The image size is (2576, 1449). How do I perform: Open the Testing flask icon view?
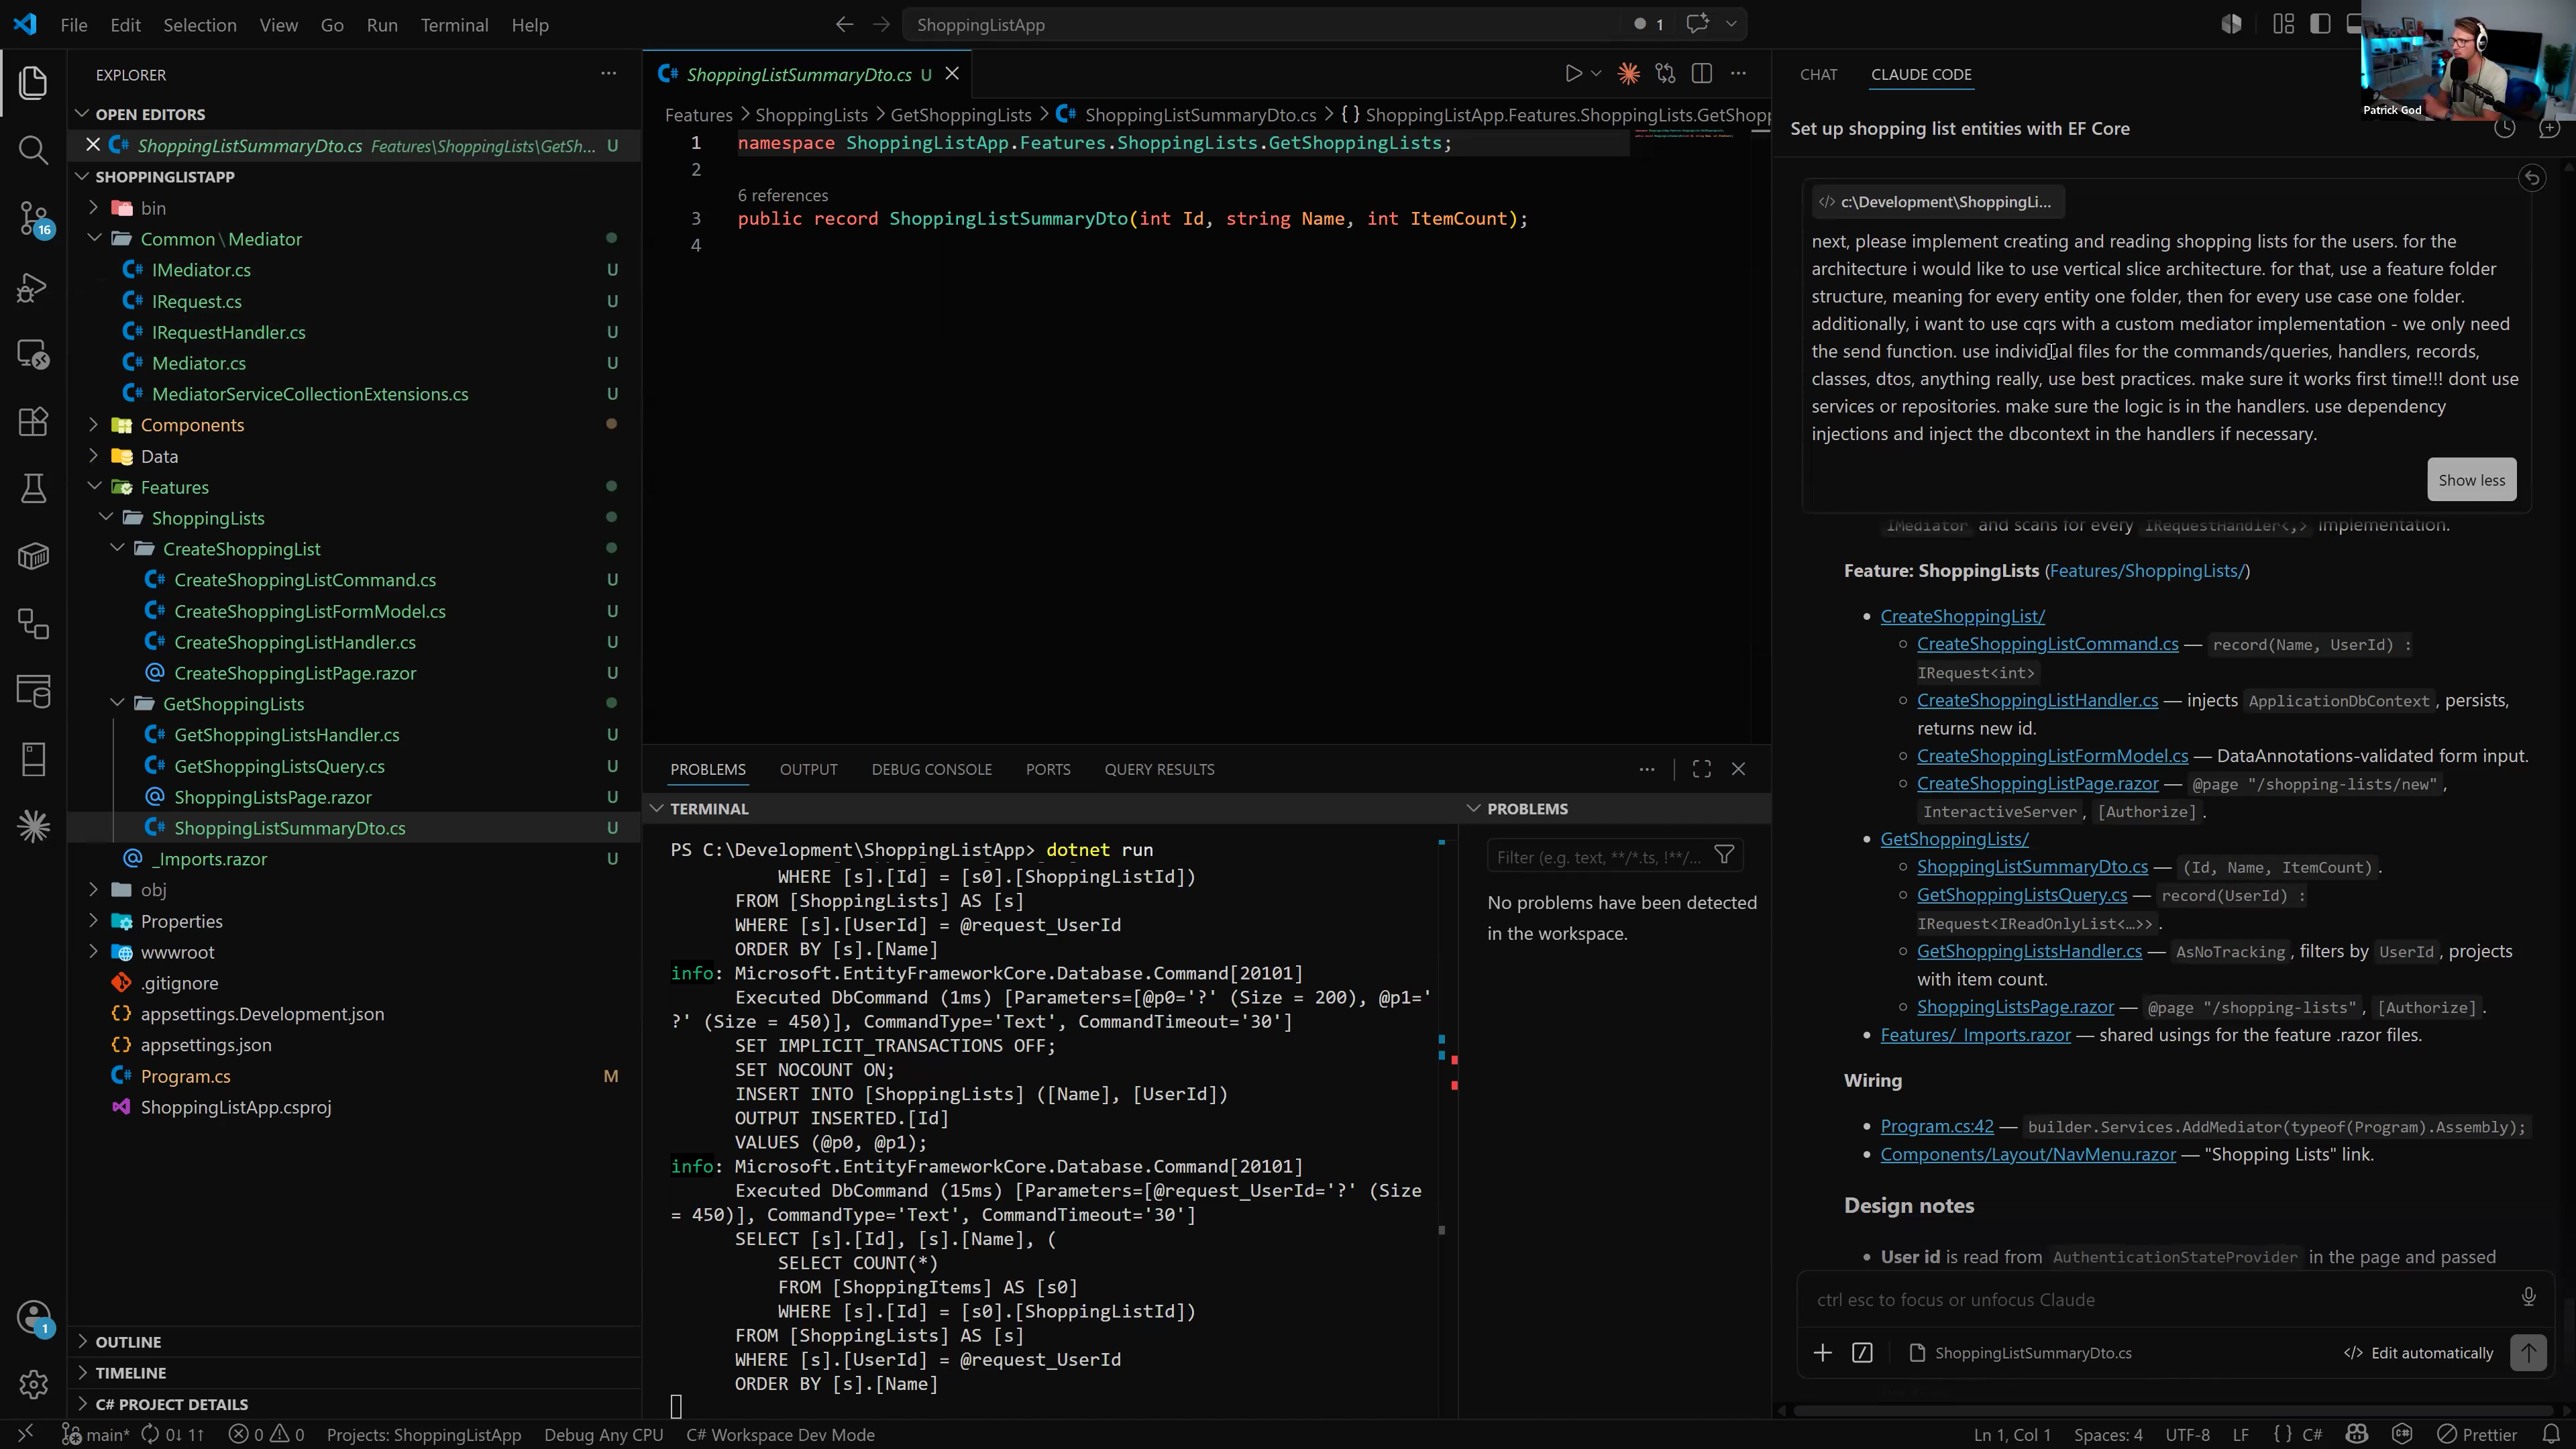[x=33, y=489]
